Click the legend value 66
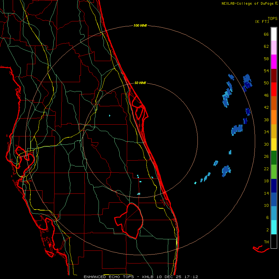The image size is (279, 279). point(266,34)
